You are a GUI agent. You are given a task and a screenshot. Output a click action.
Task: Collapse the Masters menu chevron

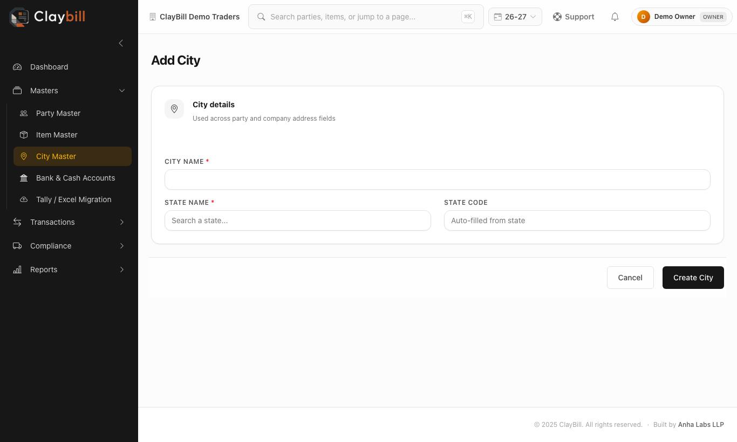[x=122, y=91]
